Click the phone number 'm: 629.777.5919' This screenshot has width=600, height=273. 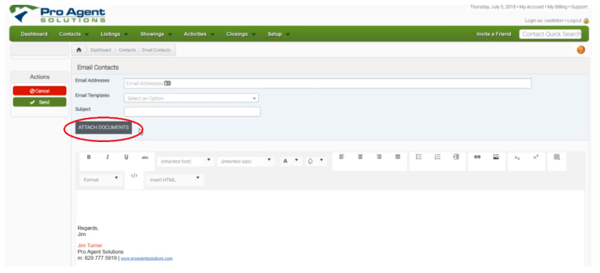[x=97, y=258]
